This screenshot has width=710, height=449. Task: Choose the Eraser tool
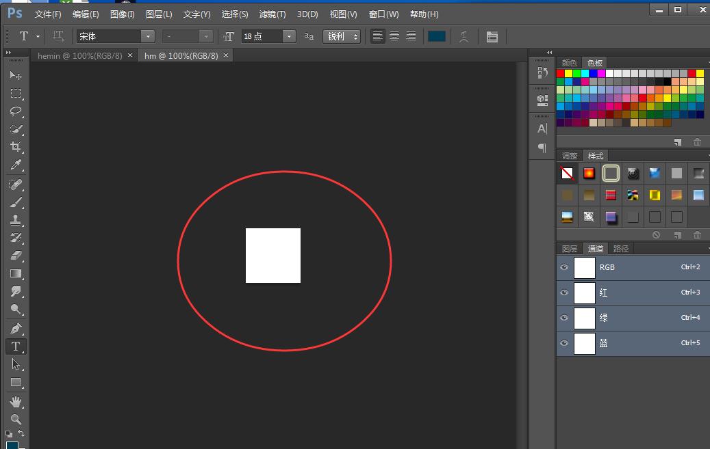[x=15, y=256]
